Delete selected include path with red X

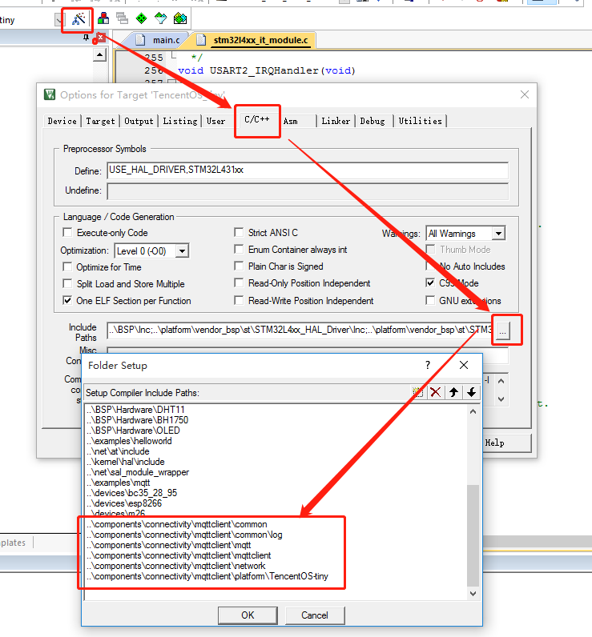tap(436, 392)
